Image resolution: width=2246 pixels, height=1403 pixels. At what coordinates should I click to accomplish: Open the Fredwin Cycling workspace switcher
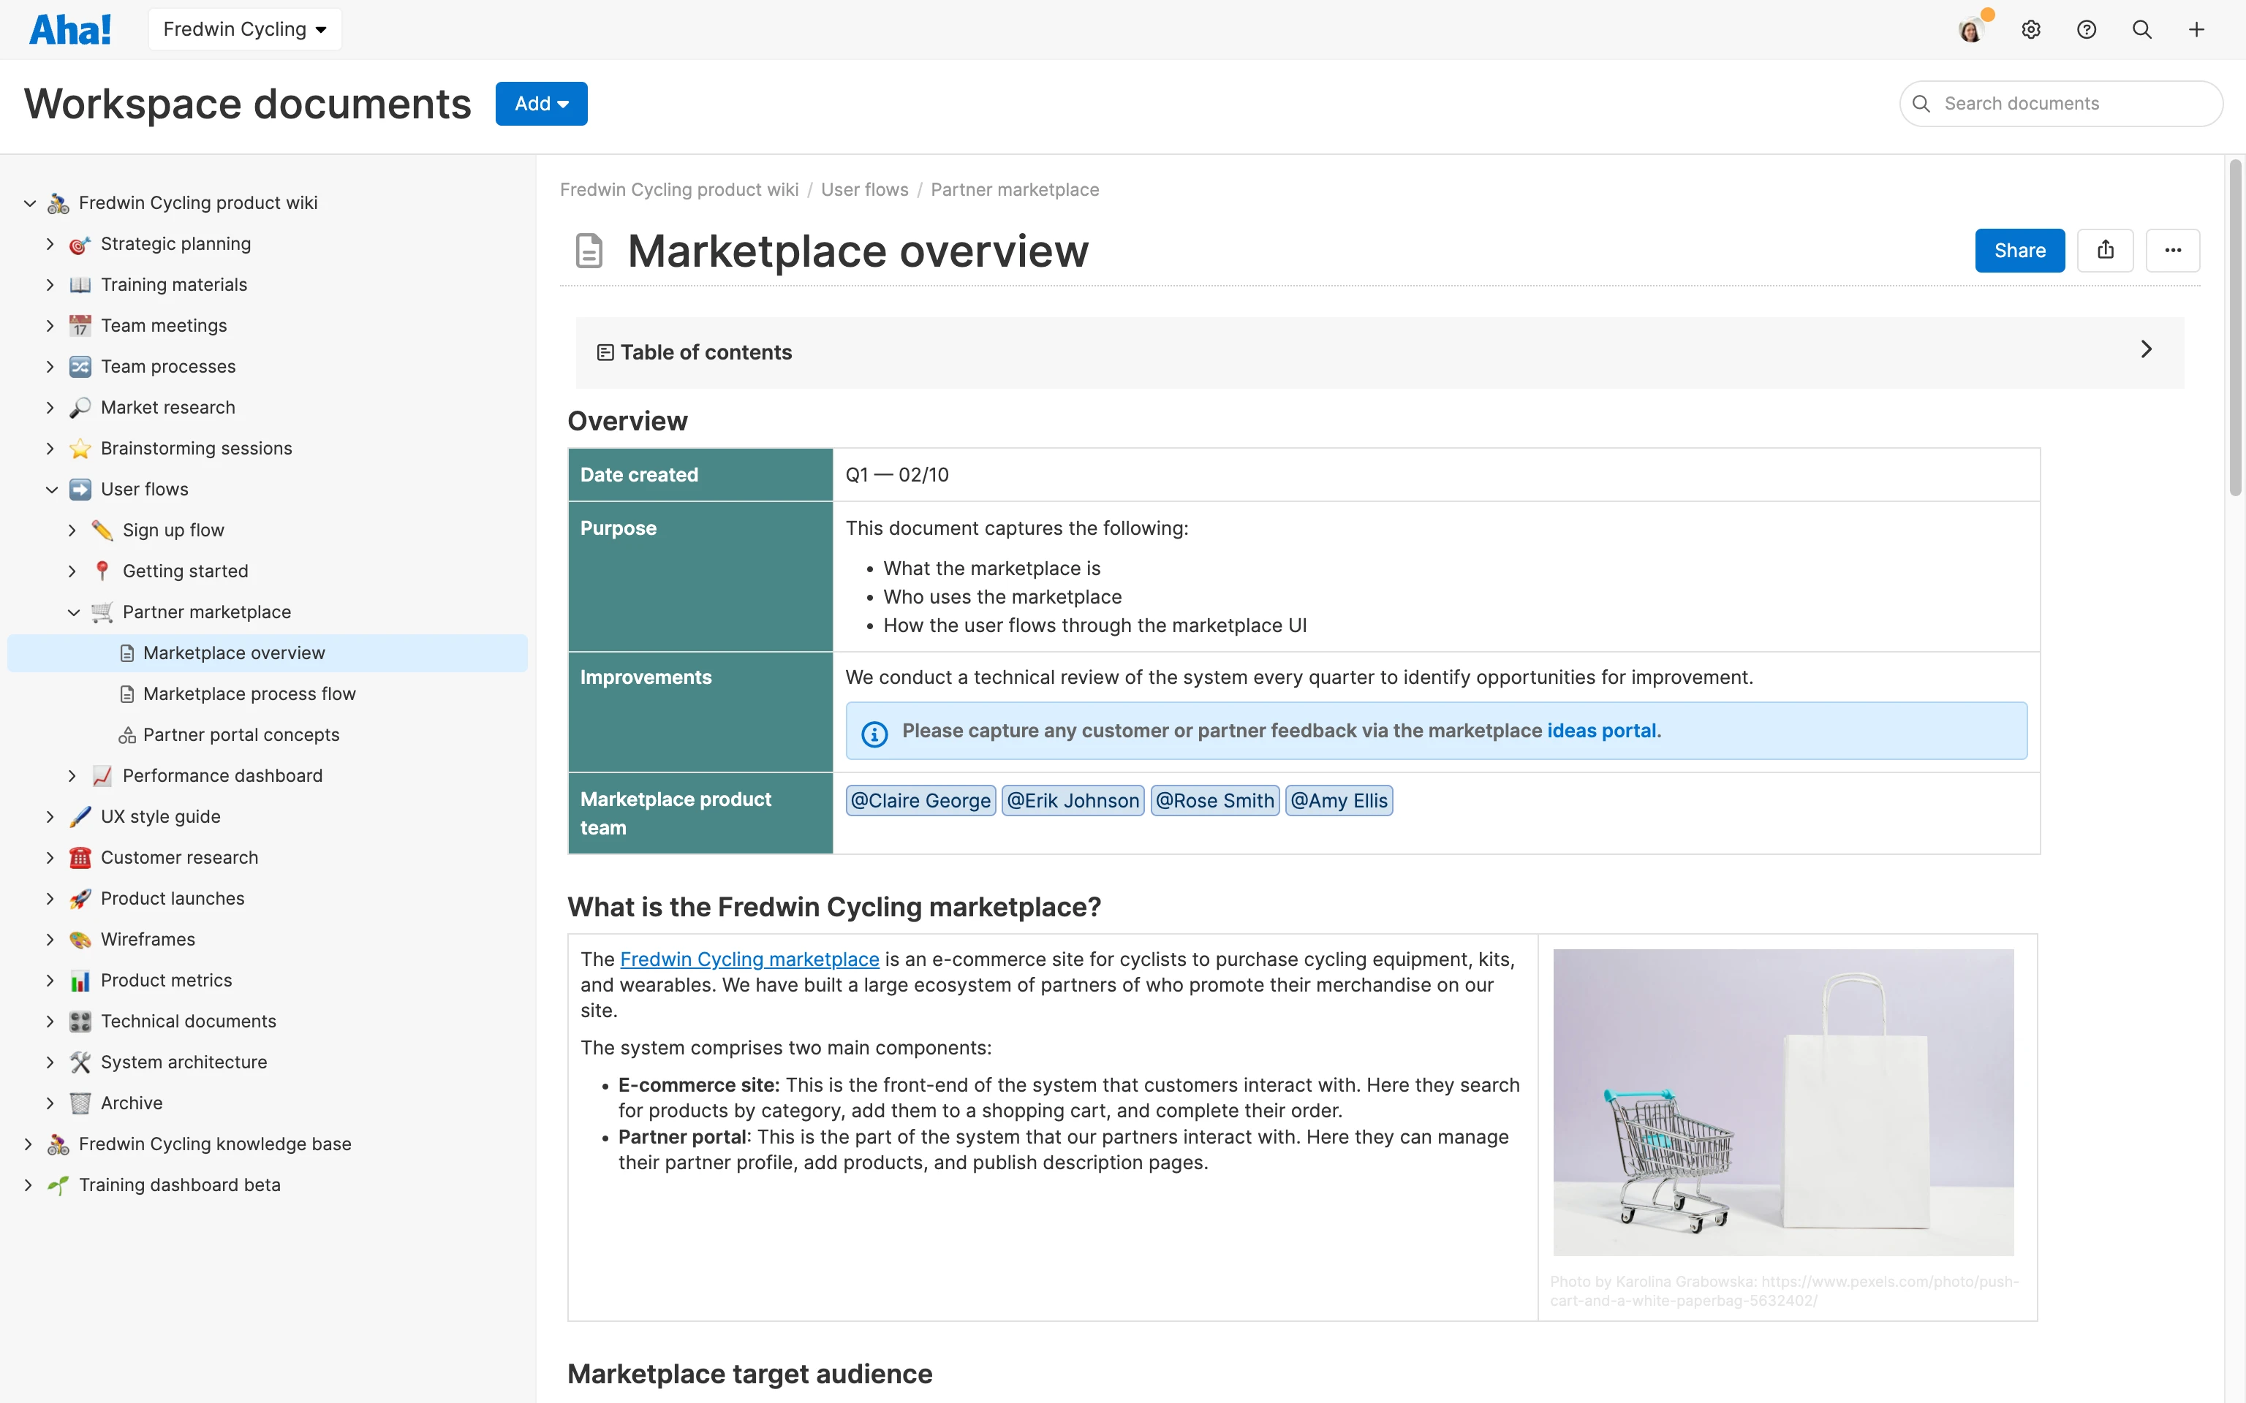pyautogui.click(x=244, y=28)
